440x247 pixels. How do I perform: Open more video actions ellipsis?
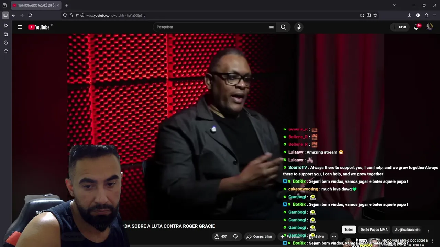(334, 237)
